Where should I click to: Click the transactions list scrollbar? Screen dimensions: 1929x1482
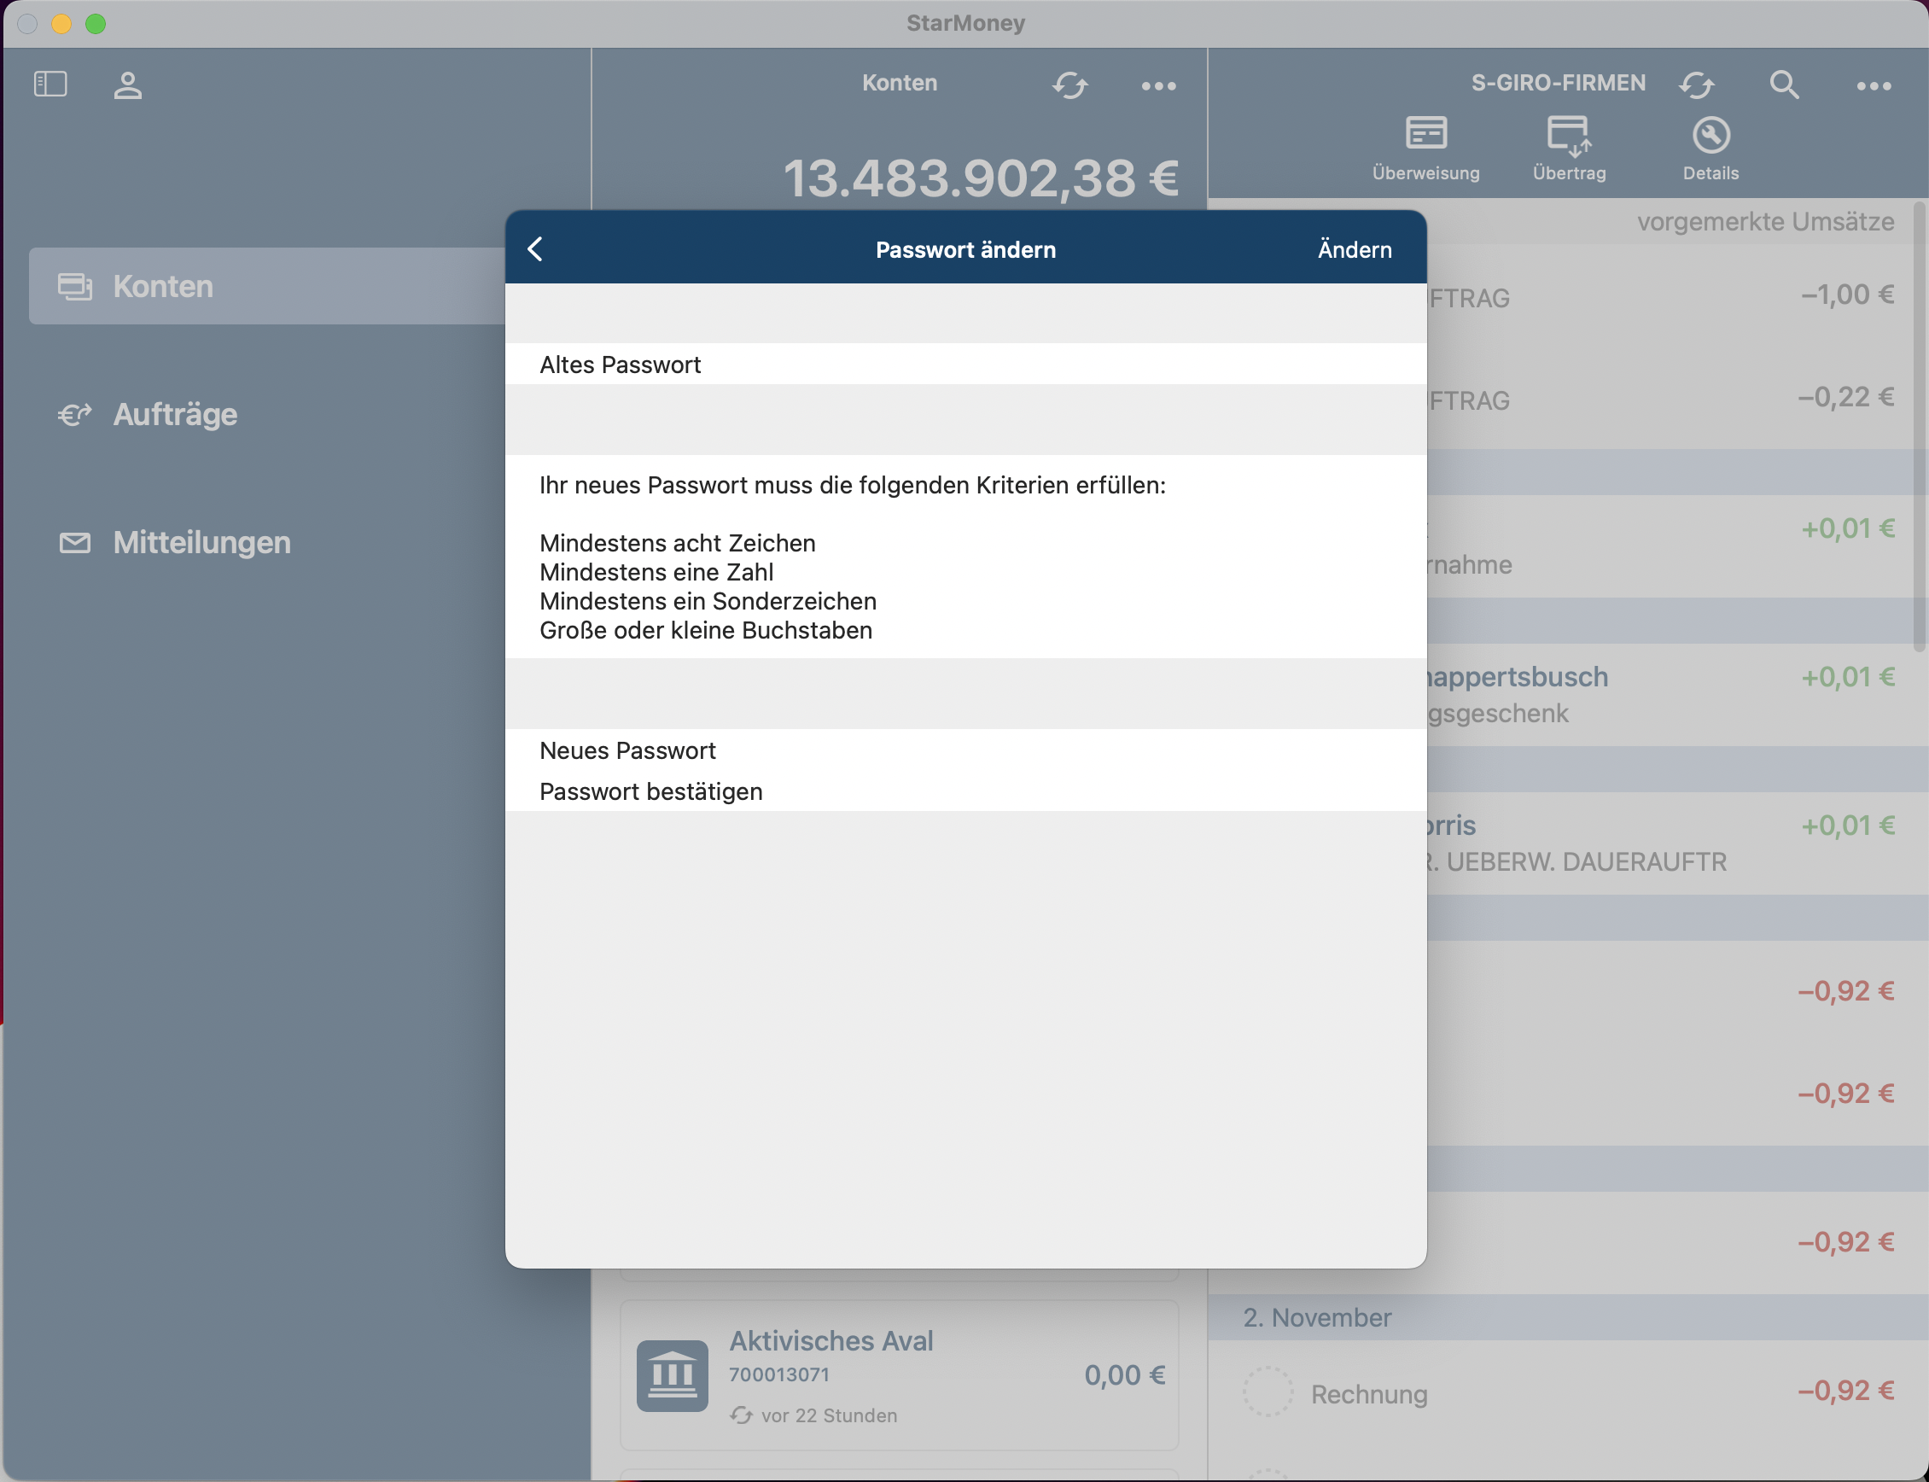1920,428
